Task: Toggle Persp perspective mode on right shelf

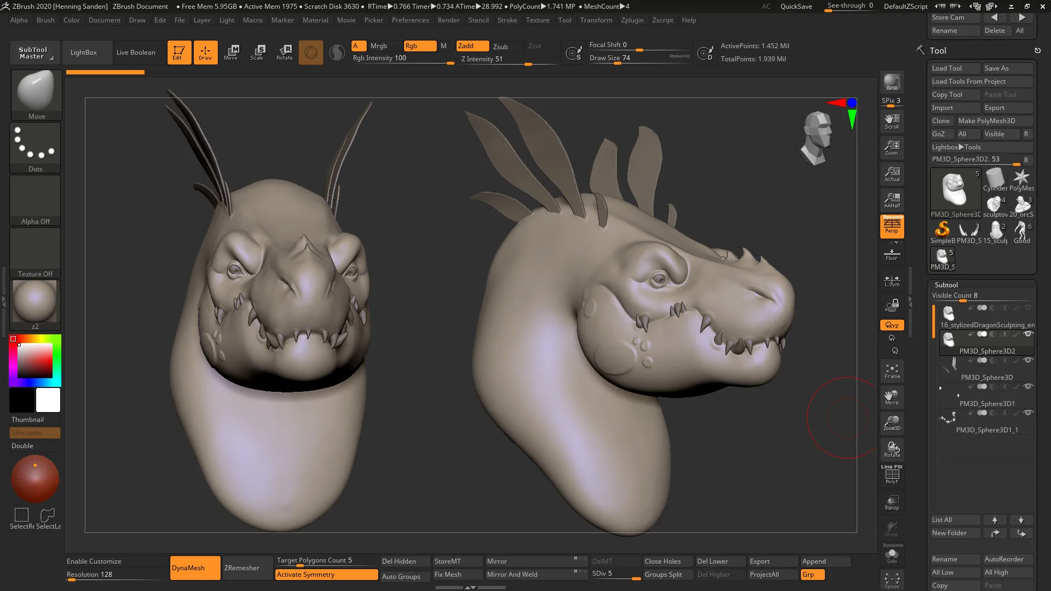Action: coord(892,227)
